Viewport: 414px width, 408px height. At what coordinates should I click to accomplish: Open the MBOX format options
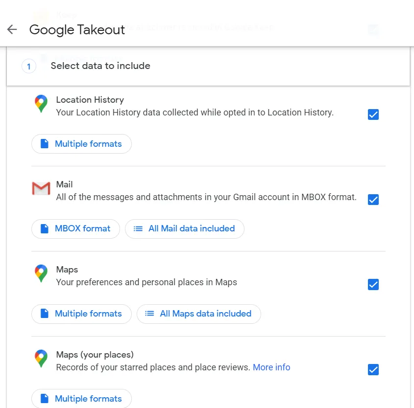[76, 228]
